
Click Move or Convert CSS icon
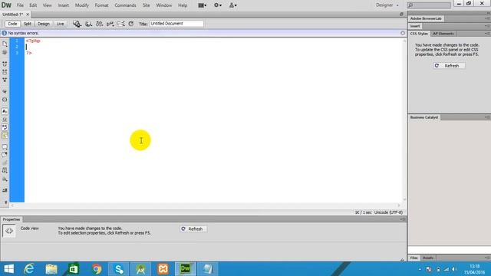pyautogui.click(x=5, y=179)
